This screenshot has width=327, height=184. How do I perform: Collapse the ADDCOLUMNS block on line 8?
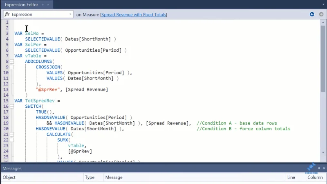(12, 61)
